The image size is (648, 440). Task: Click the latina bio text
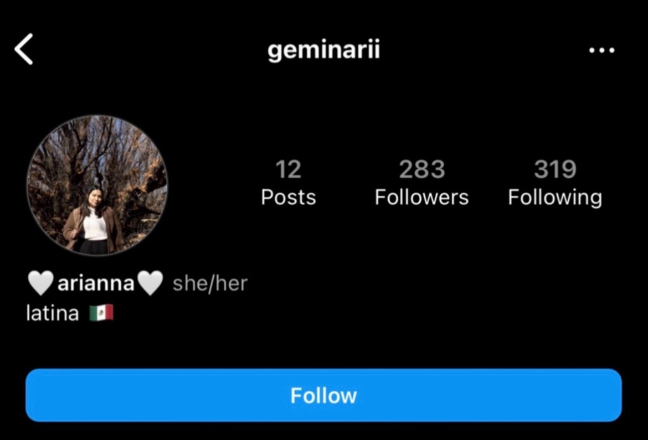53,313
